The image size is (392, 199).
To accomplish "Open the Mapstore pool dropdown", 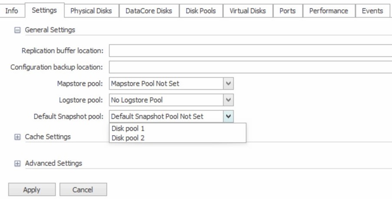I will click(228, 84).
